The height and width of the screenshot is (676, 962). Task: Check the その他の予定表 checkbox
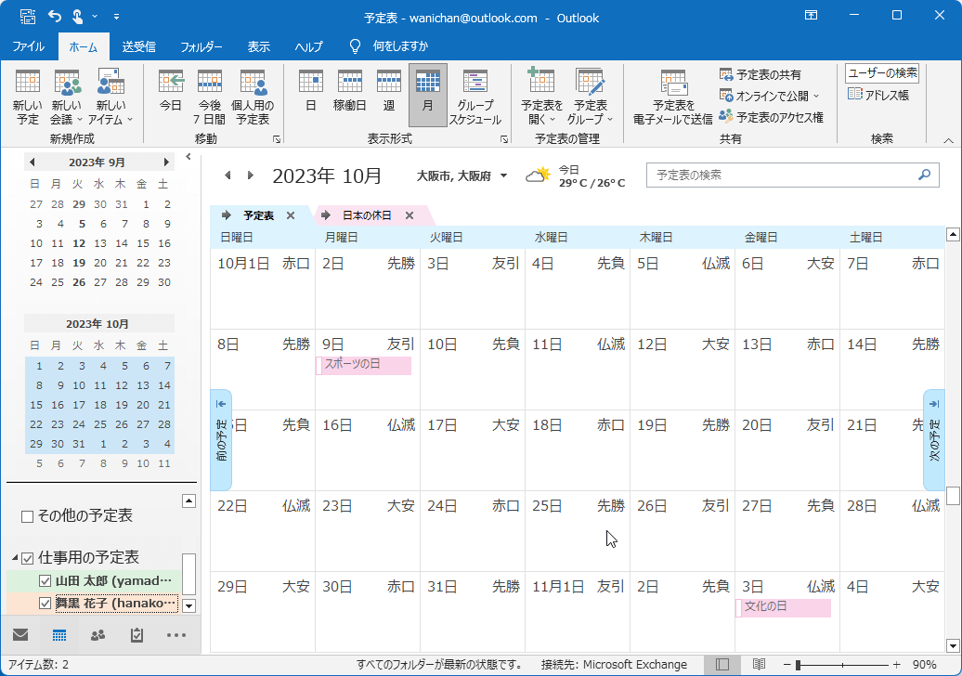tap(27, 516)
